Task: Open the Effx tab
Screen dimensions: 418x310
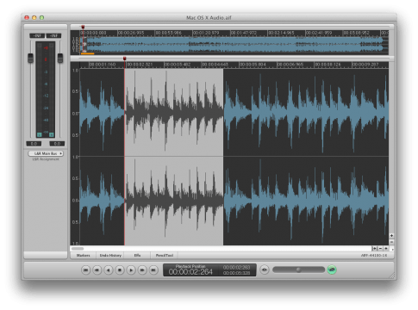Action: (x=137, y=255)
